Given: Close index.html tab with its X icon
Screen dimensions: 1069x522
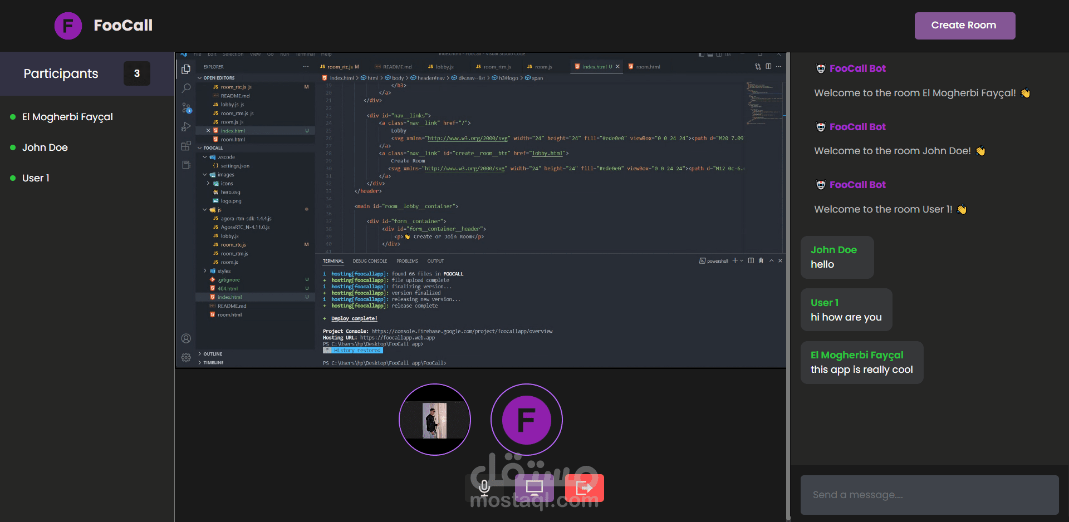Looking at the screenshot, I should coord(617,67).
